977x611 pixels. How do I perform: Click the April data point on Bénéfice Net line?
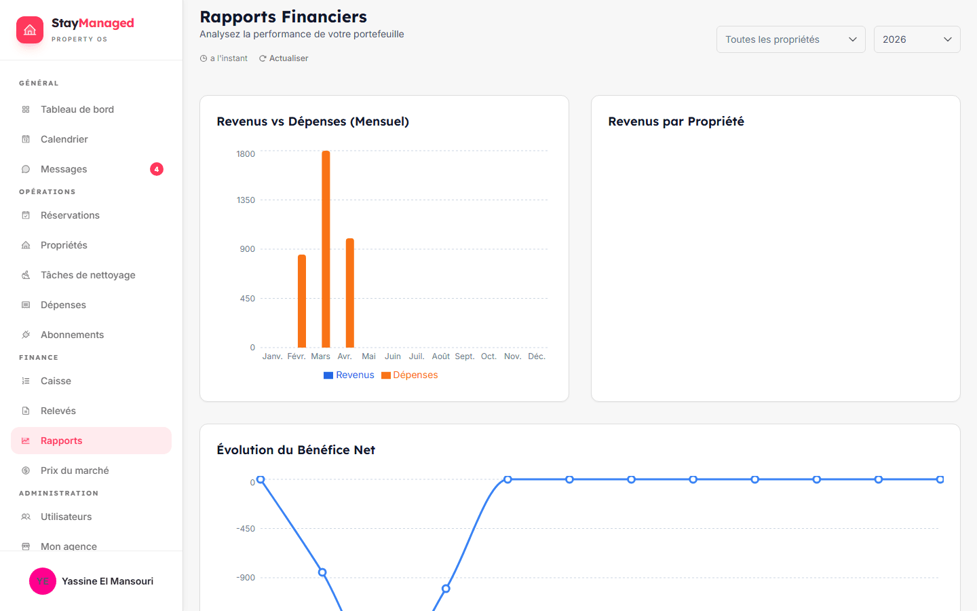pos(446,588)
